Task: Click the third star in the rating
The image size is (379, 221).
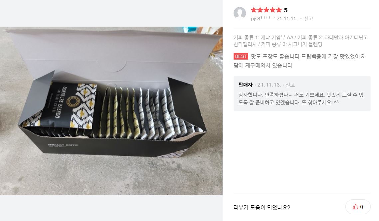Action: coord(266,10)
